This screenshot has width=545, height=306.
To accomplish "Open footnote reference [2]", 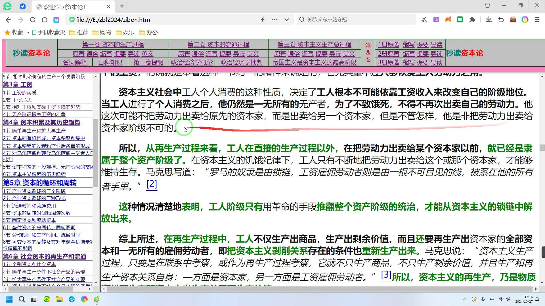I will 152,184.
